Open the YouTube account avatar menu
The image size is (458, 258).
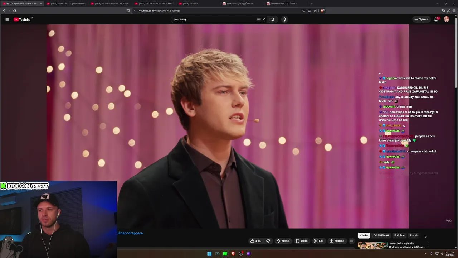pyautogui.click(x=447, y=19)
